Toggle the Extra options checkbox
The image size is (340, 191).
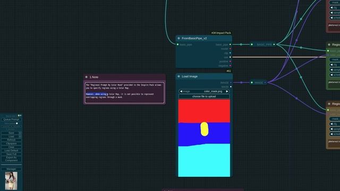pos(17,124)
